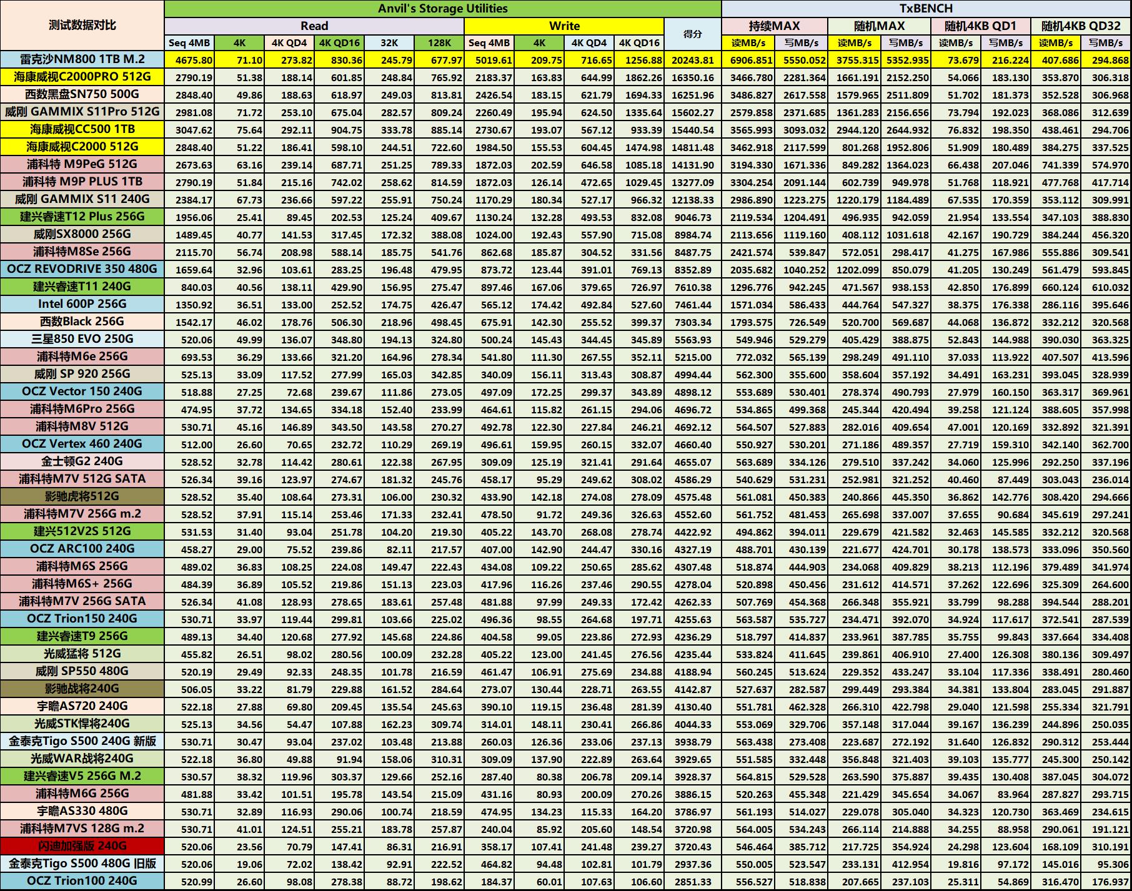Click row label 西数Black 256G

coord(82,322)
